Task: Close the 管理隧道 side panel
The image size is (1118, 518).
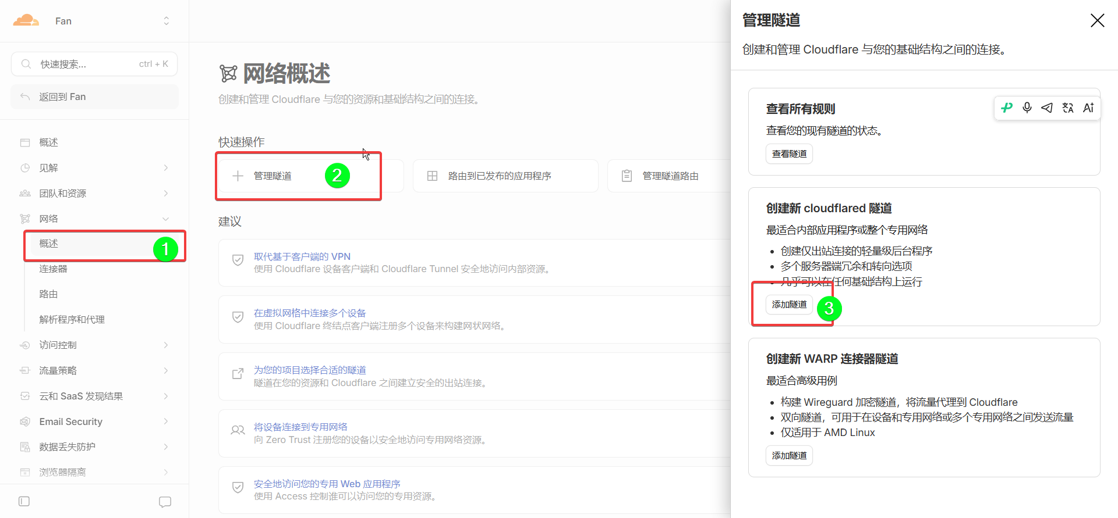Action: pyautogui.click(x=1097, y=20)
